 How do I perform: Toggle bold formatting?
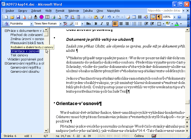click(x=96, y=24)
